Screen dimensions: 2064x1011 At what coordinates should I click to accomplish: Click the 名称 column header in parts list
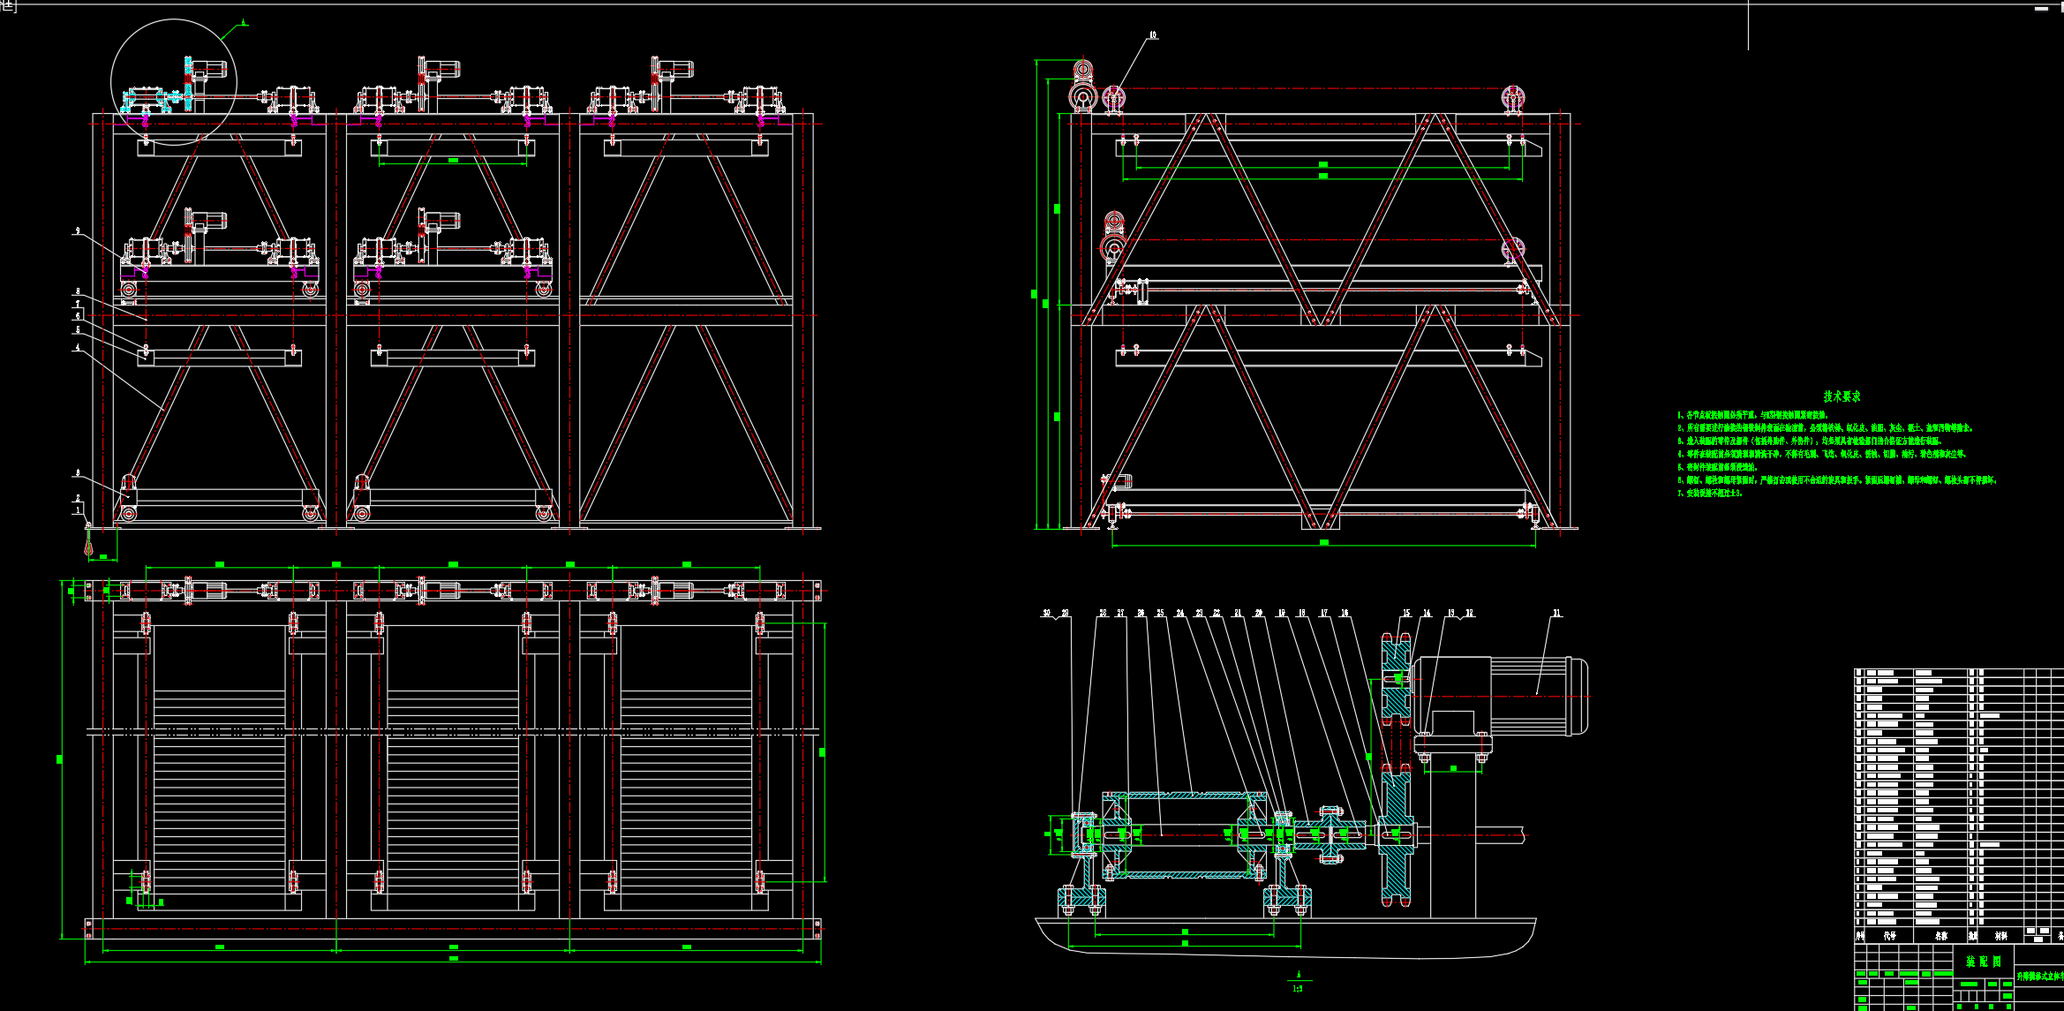(x=1941, y=936)
